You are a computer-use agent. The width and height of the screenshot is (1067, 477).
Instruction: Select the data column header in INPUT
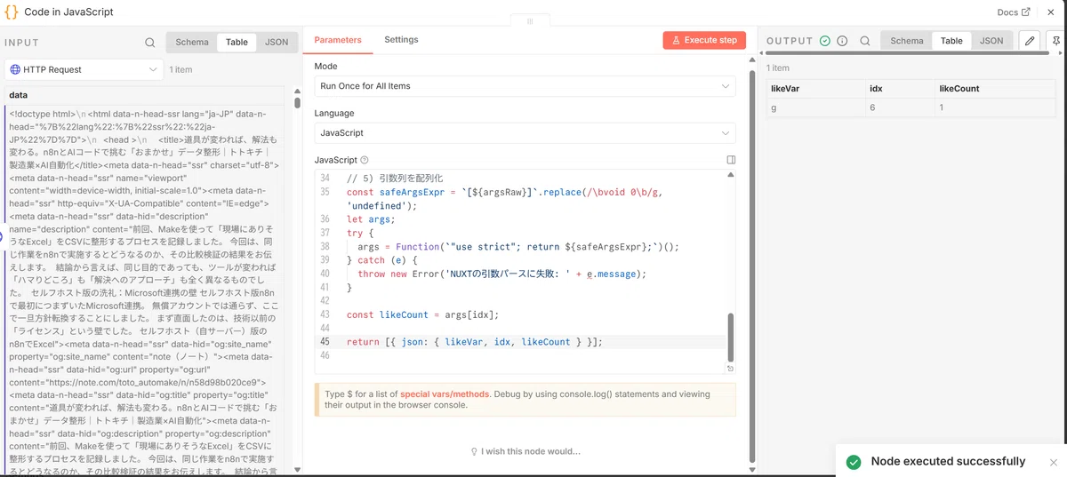pyautogui.click(x=144, y=95)
